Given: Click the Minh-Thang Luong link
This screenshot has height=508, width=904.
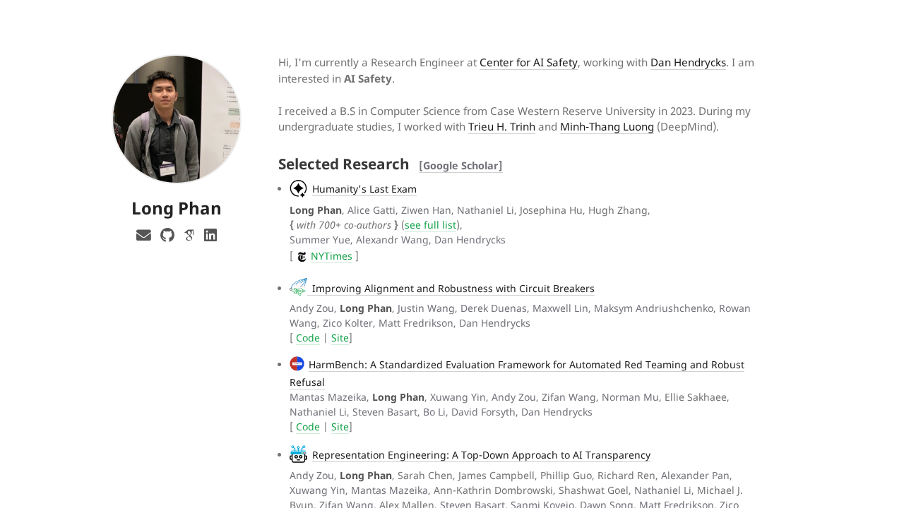Looking at the screenshot, I should tap(607, 126).
